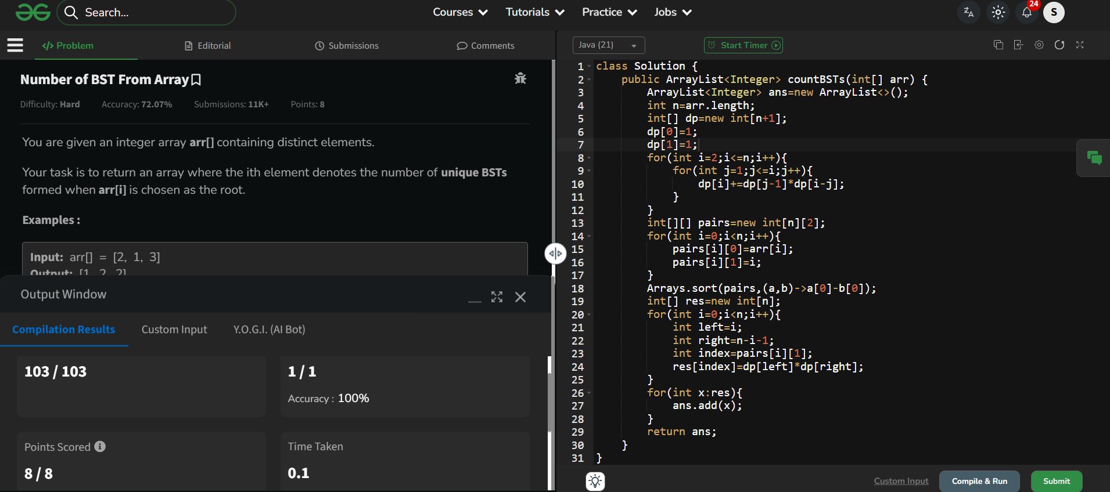The width and height of the screenshot is (1110, 492).
Task: Expand the Courses dropdown
Action: 459,12
